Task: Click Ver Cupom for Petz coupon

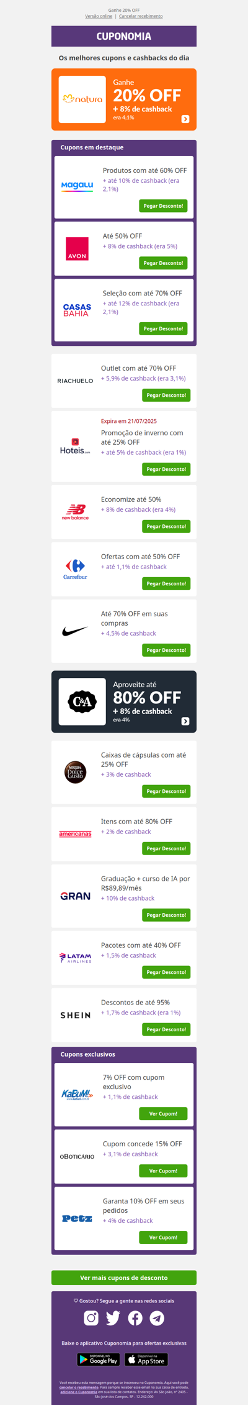Action: coord(163,1237)
